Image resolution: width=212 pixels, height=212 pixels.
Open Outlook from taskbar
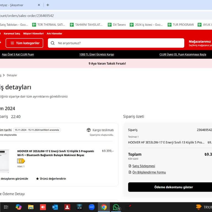pyautogui.click(x=55, y=207)
